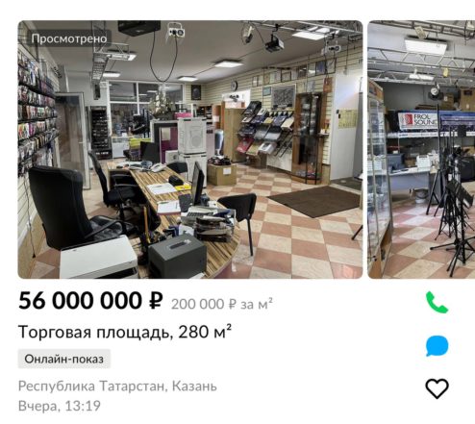Screen dimensions: 475x424
Task: View the second photo with Frol Sound banner
Action: (x=421, y=149)
